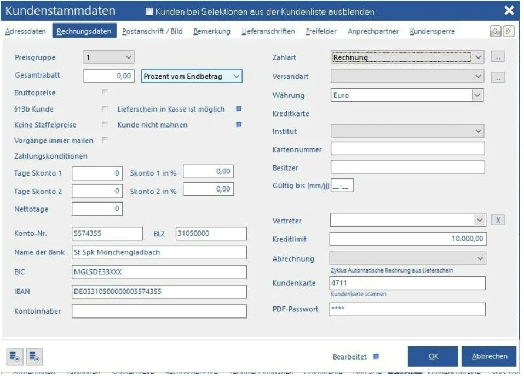
Task: Click the BIC field
Action: coord(159,272)
